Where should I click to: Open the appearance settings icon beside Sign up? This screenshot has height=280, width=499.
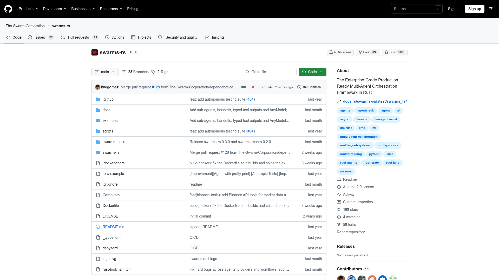[491, 9]
